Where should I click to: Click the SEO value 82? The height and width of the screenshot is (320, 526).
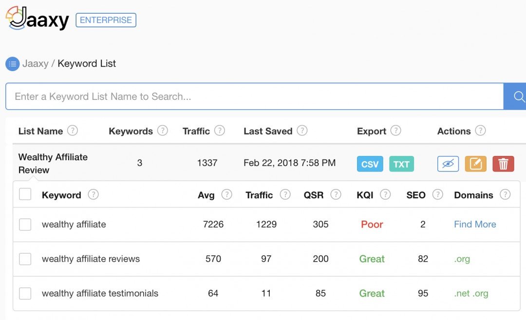(x=423, y=259)
